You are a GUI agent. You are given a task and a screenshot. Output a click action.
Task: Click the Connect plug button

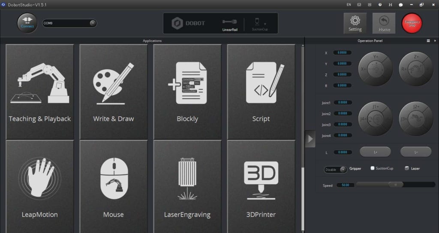click(x=27, y=23)
